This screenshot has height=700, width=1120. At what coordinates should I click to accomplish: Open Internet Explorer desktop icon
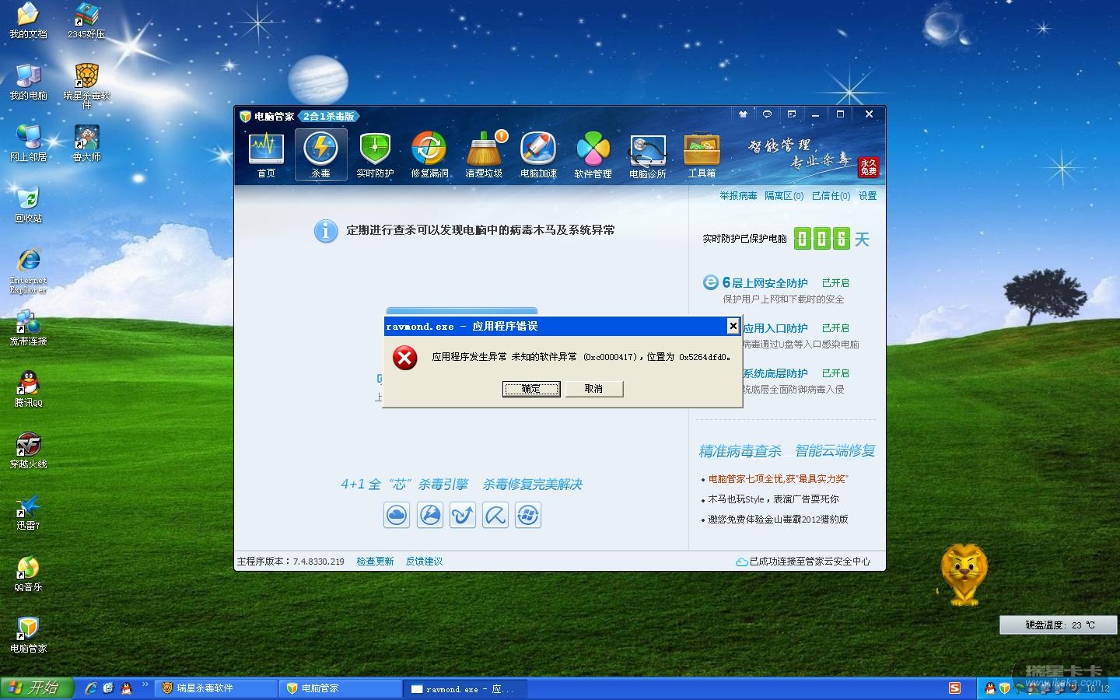pos(28,271)
